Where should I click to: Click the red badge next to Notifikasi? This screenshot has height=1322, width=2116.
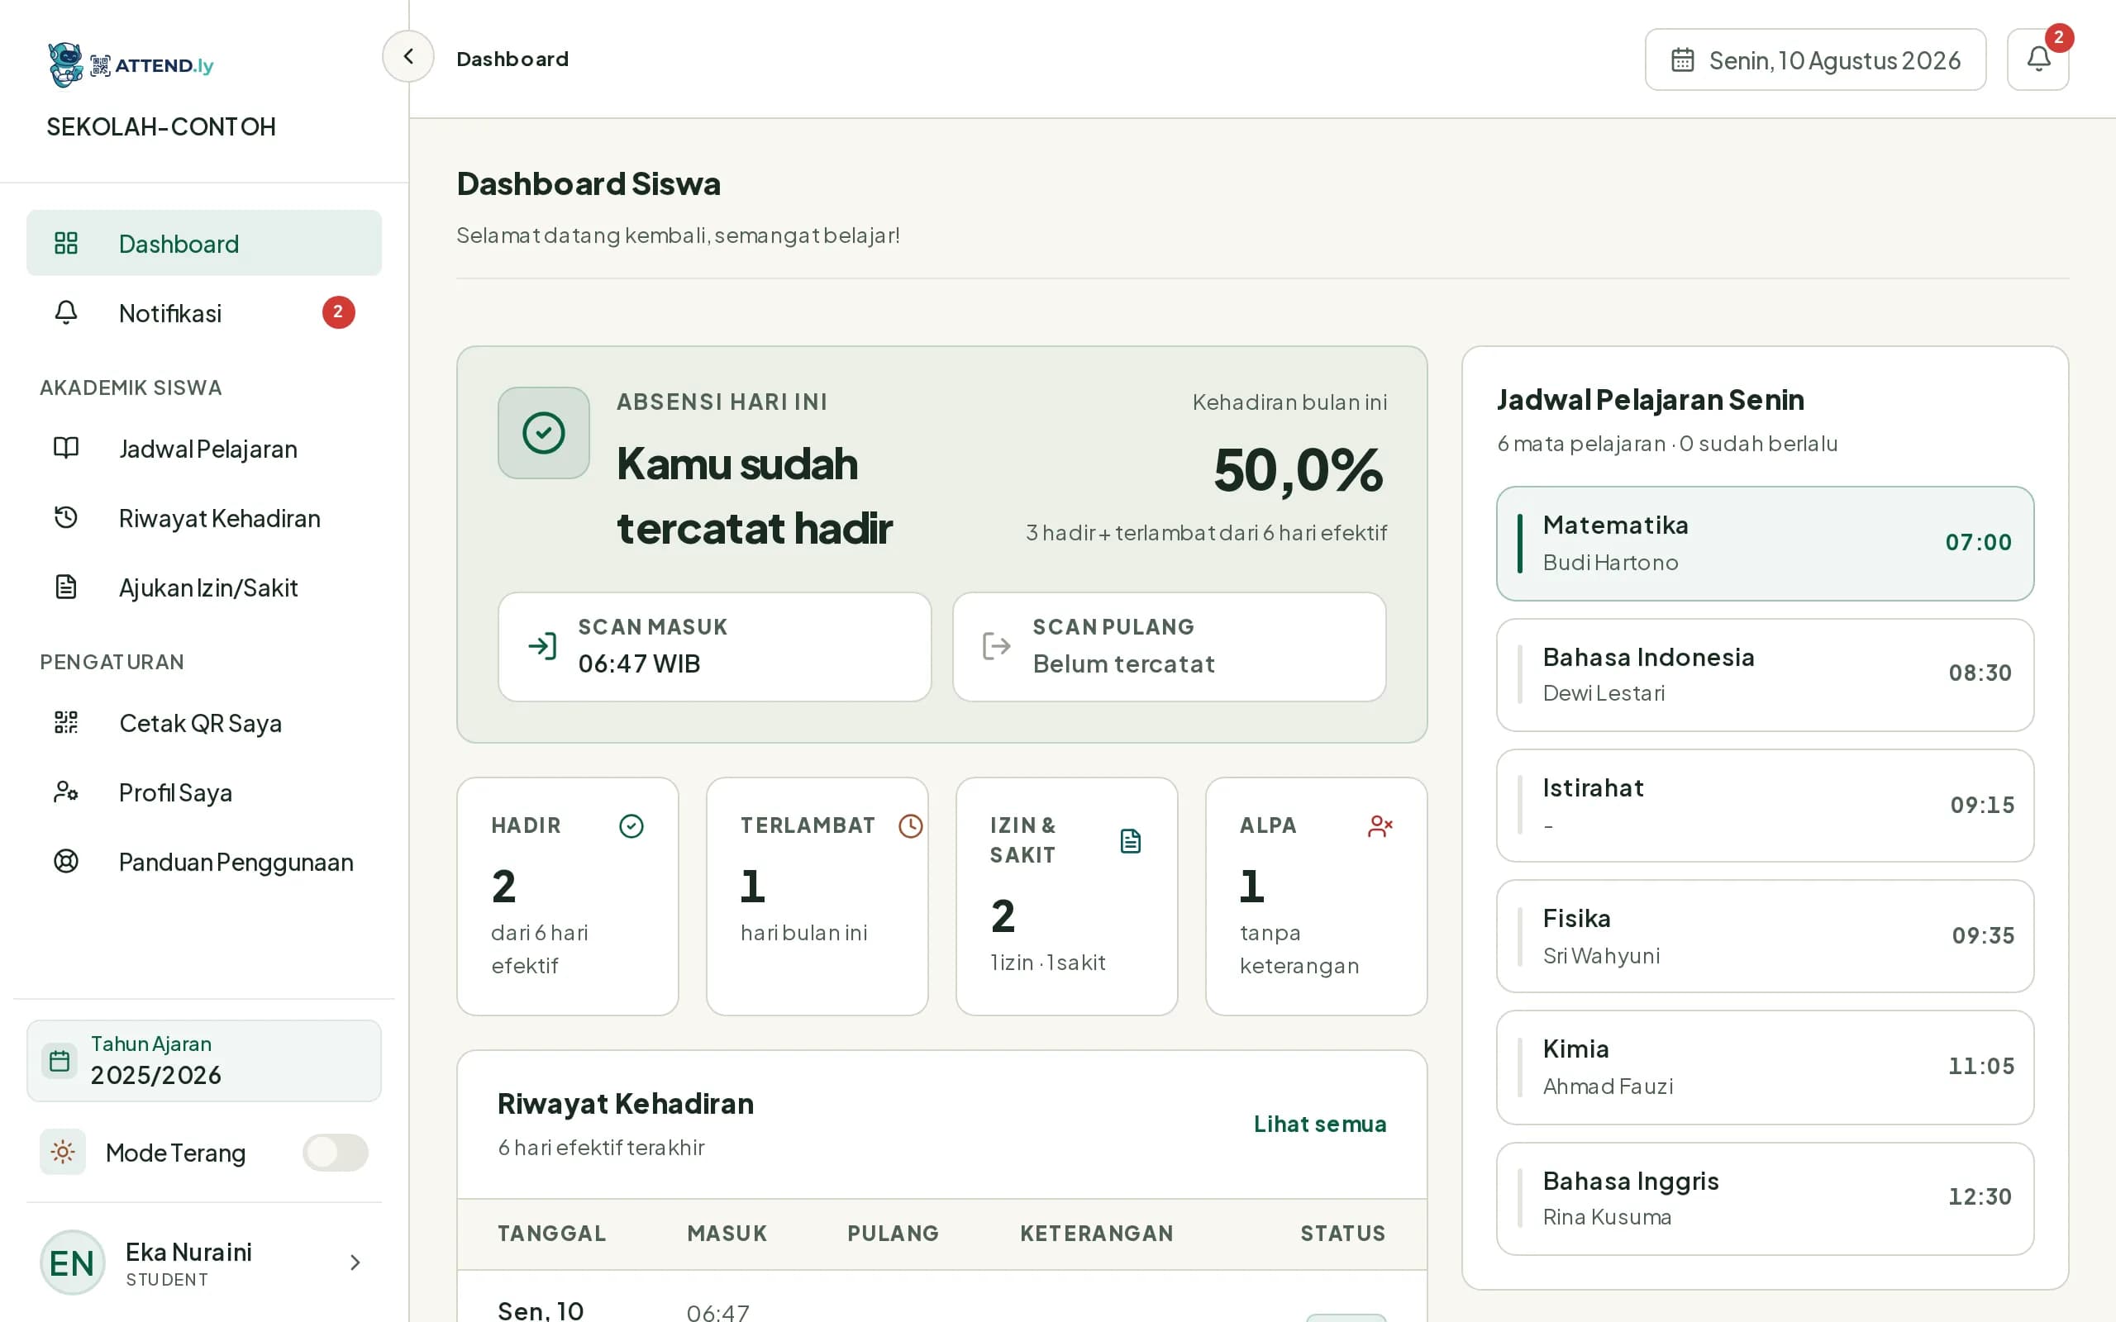338,312
